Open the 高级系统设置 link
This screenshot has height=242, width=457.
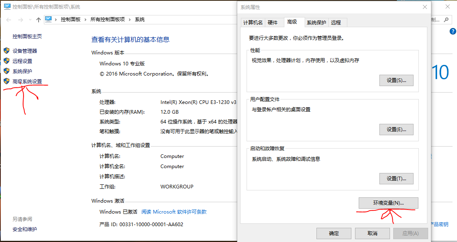27,82
